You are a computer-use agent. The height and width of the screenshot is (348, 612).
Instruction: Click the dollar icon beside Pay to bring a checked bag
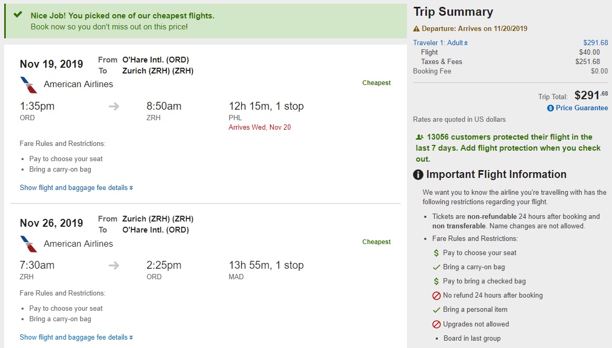436,281
